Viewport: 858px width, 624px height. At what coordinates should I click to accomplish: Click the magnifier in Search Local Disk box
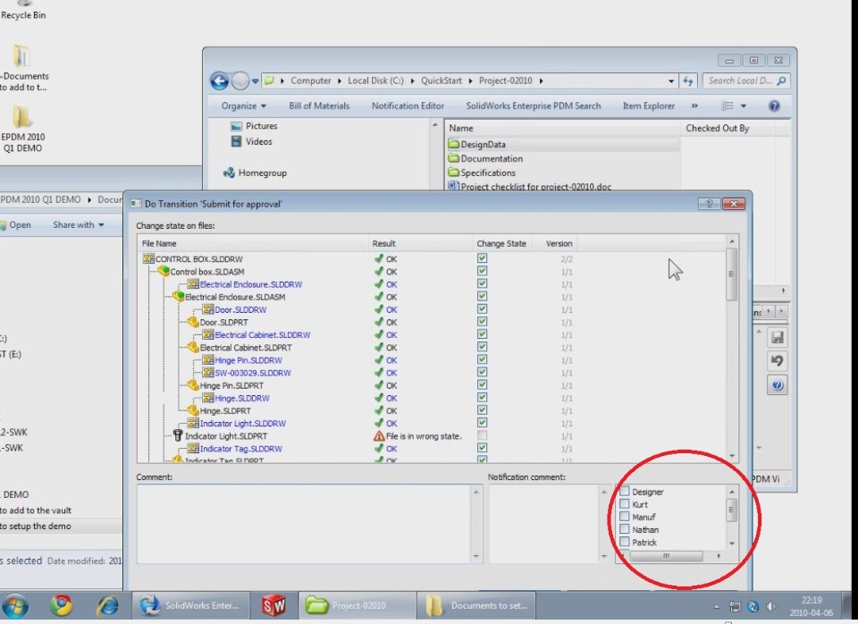[x=781, y=81]
